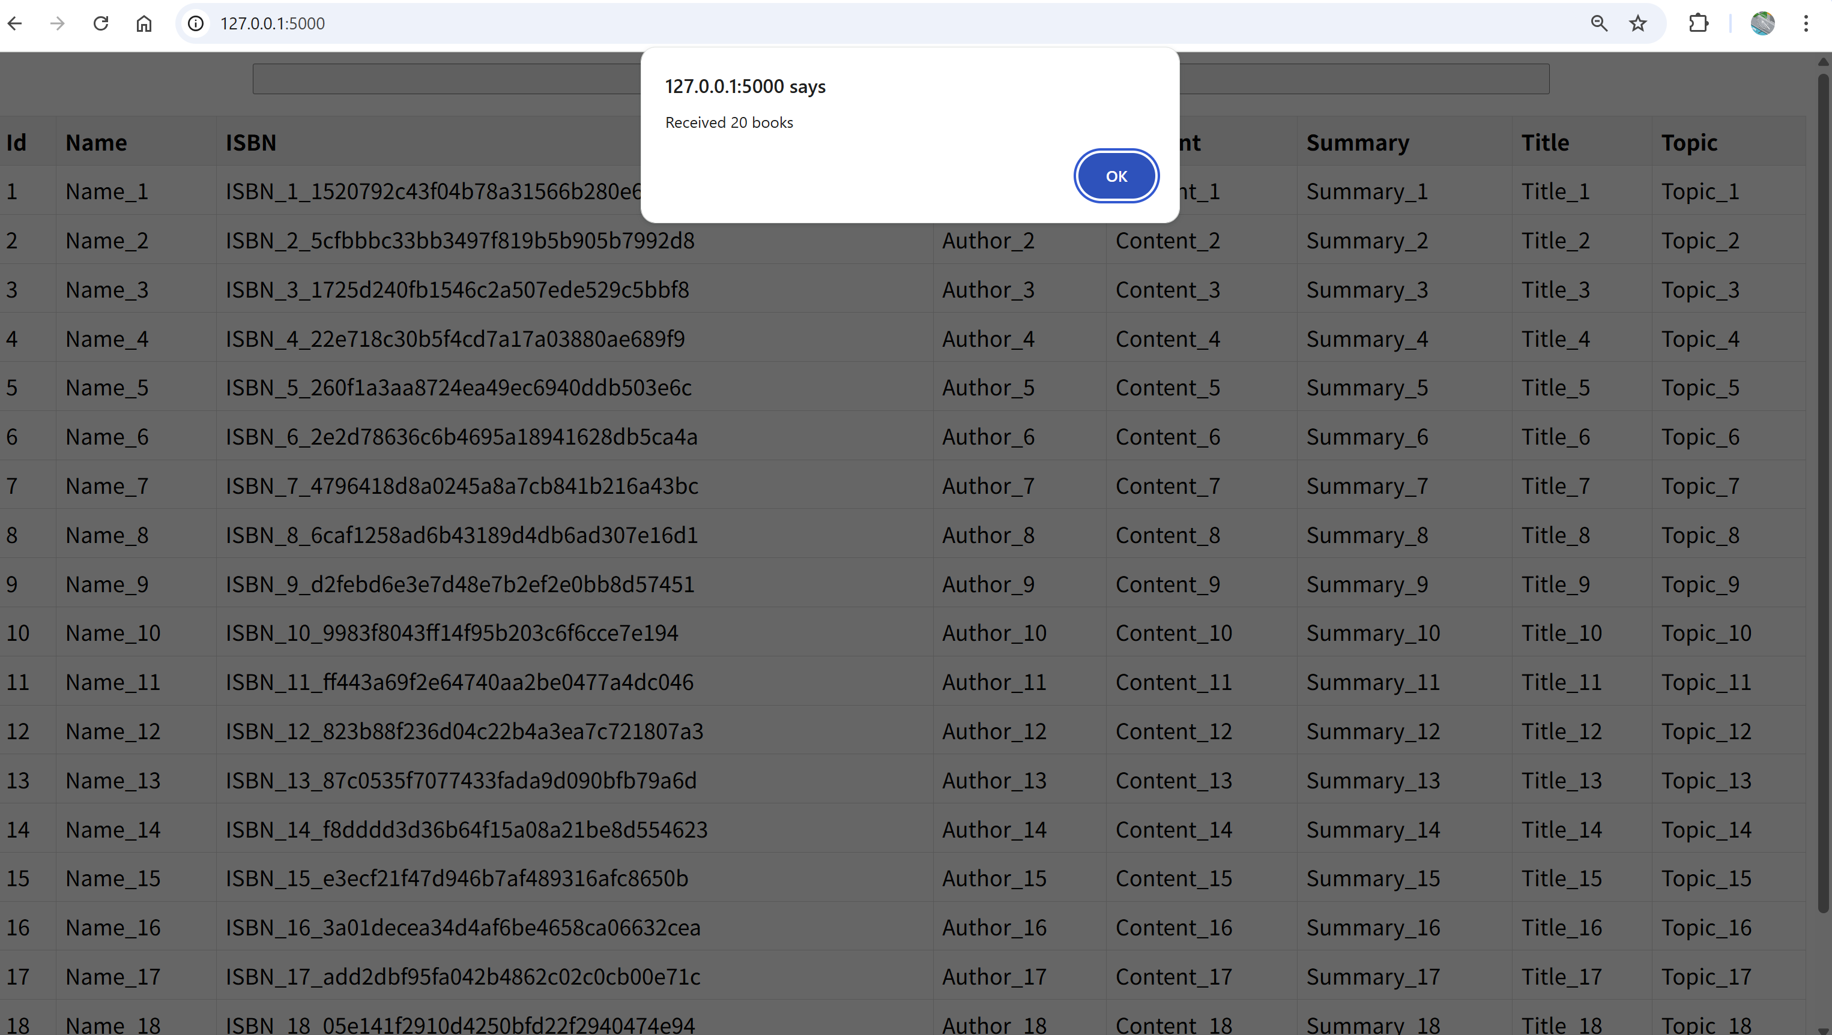Image resolution: width=1832 pixels, height=1035 pixels.
Task: Select the Author_7 cell
Action: tap(988, 486)
